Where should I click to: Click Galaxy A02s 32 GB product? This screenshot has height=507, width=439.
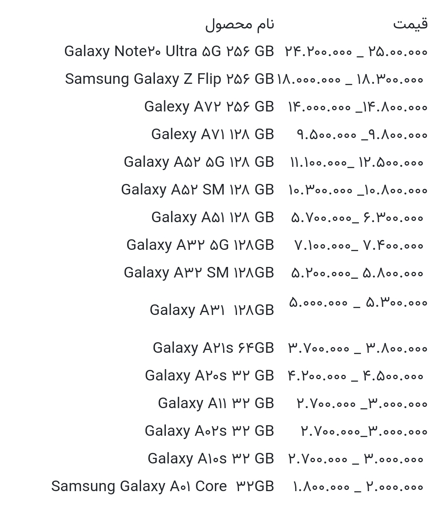(209, 431)
